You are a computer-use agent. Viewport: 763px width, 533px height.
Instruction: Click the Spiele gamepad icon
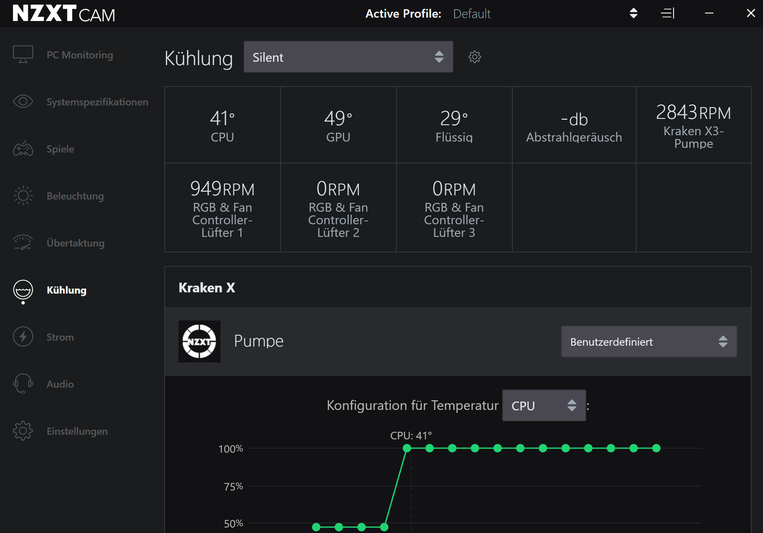[x=23, y=149]
